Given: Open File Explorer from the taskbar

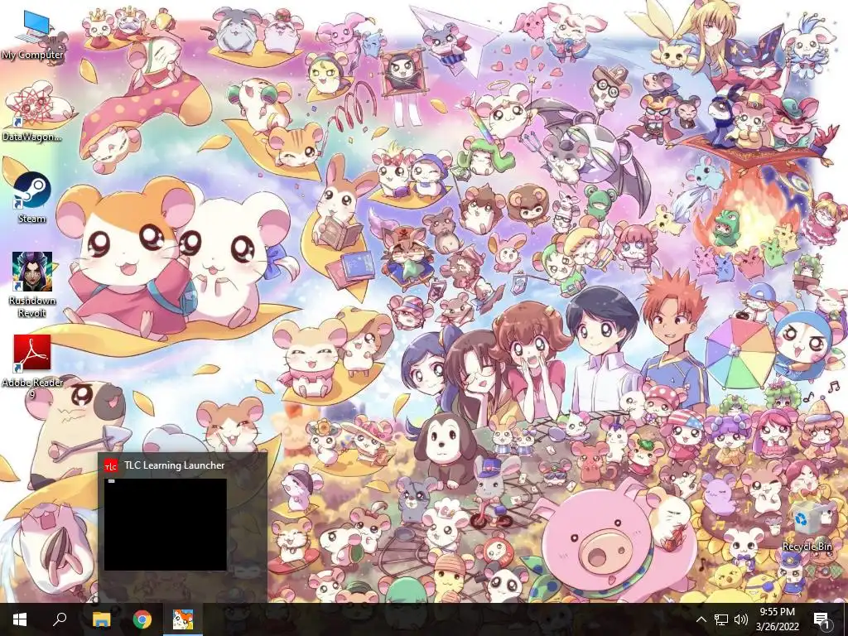Looking at the screenshot, I should [x=101, y=619].
